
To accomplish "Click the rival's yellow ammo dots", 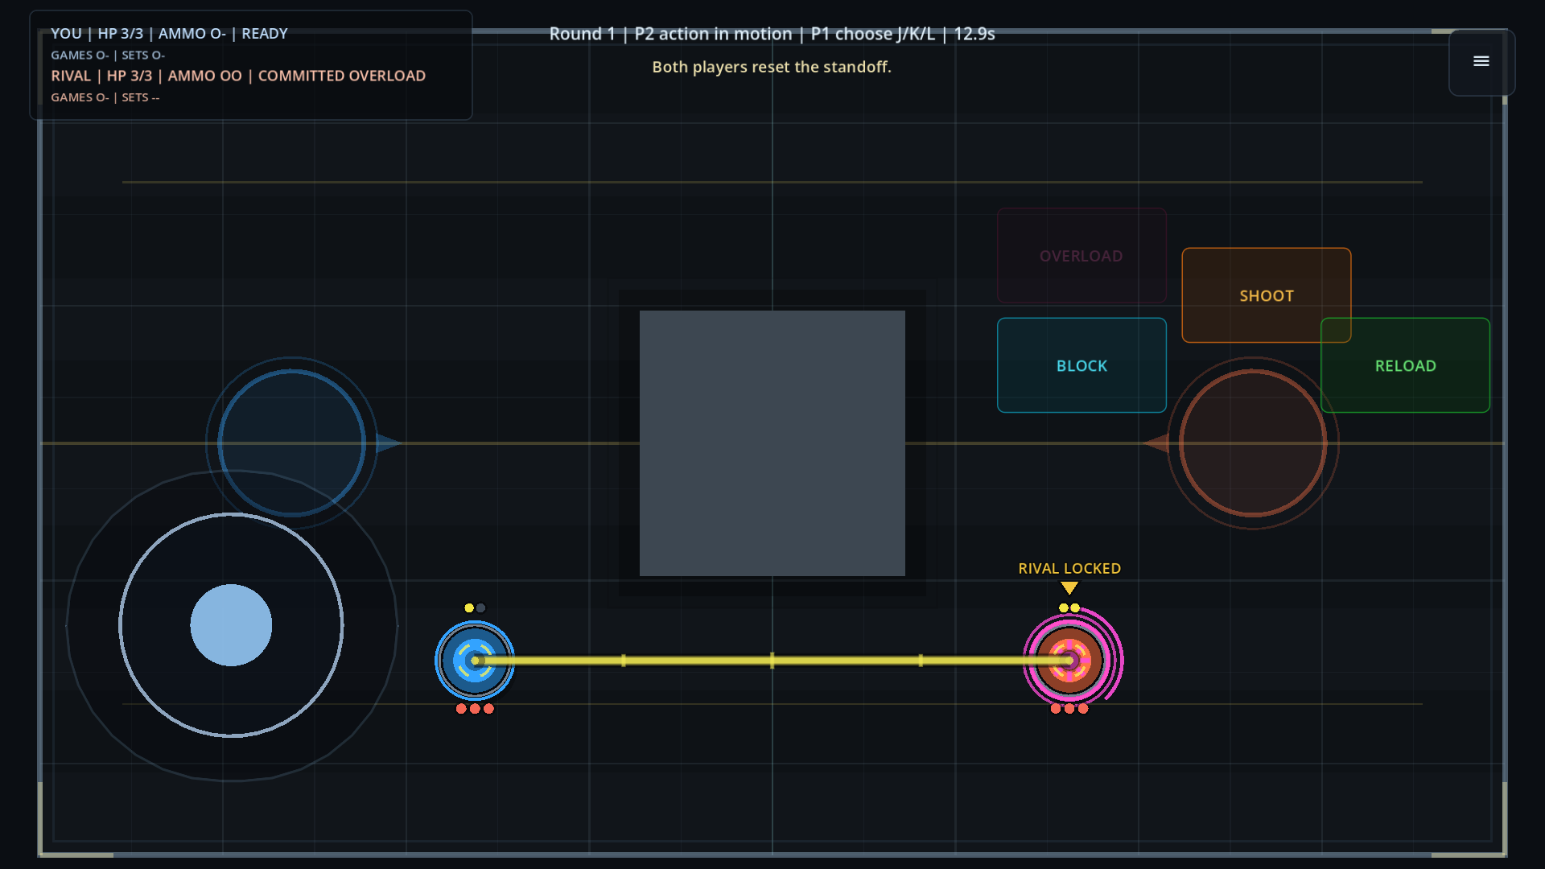I will pyautogui.click(x=1069, y=608).
